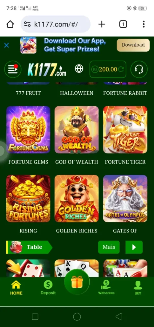
Task: Dismiss the app download banner
Action: [7, 45]
